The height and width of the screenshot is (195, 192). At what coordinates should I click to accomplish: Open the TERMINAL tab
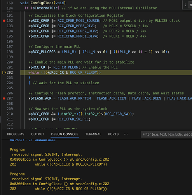point(93,134)
